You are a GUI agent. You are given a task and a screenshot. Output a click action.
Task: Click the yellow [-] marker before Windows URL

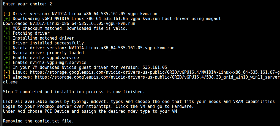coord(7,77)
